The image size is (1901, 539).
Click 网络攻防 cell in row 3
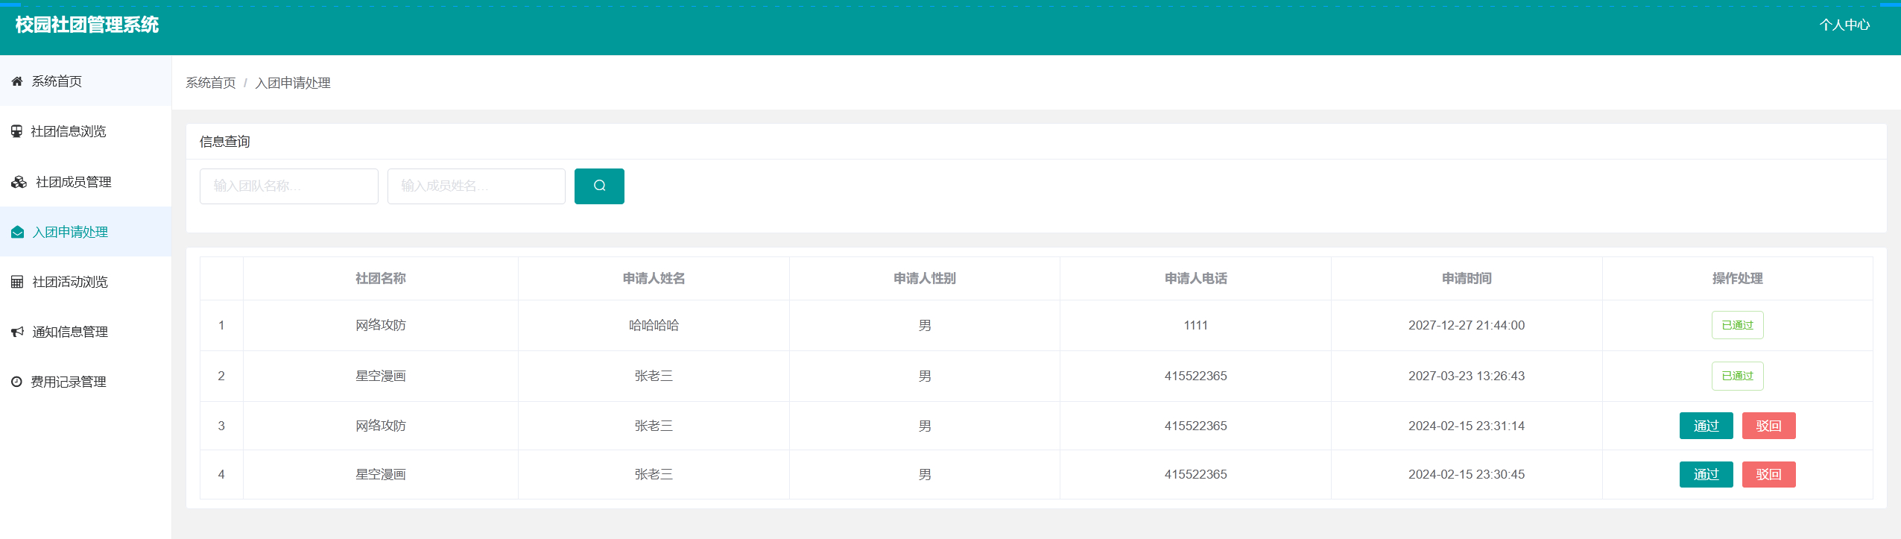click(381, 426)
